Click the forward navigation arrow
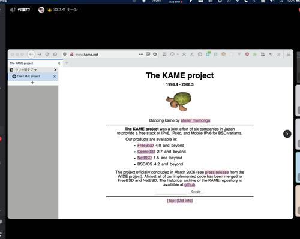This screenshot has width=300, height=239. coord(39,54)
